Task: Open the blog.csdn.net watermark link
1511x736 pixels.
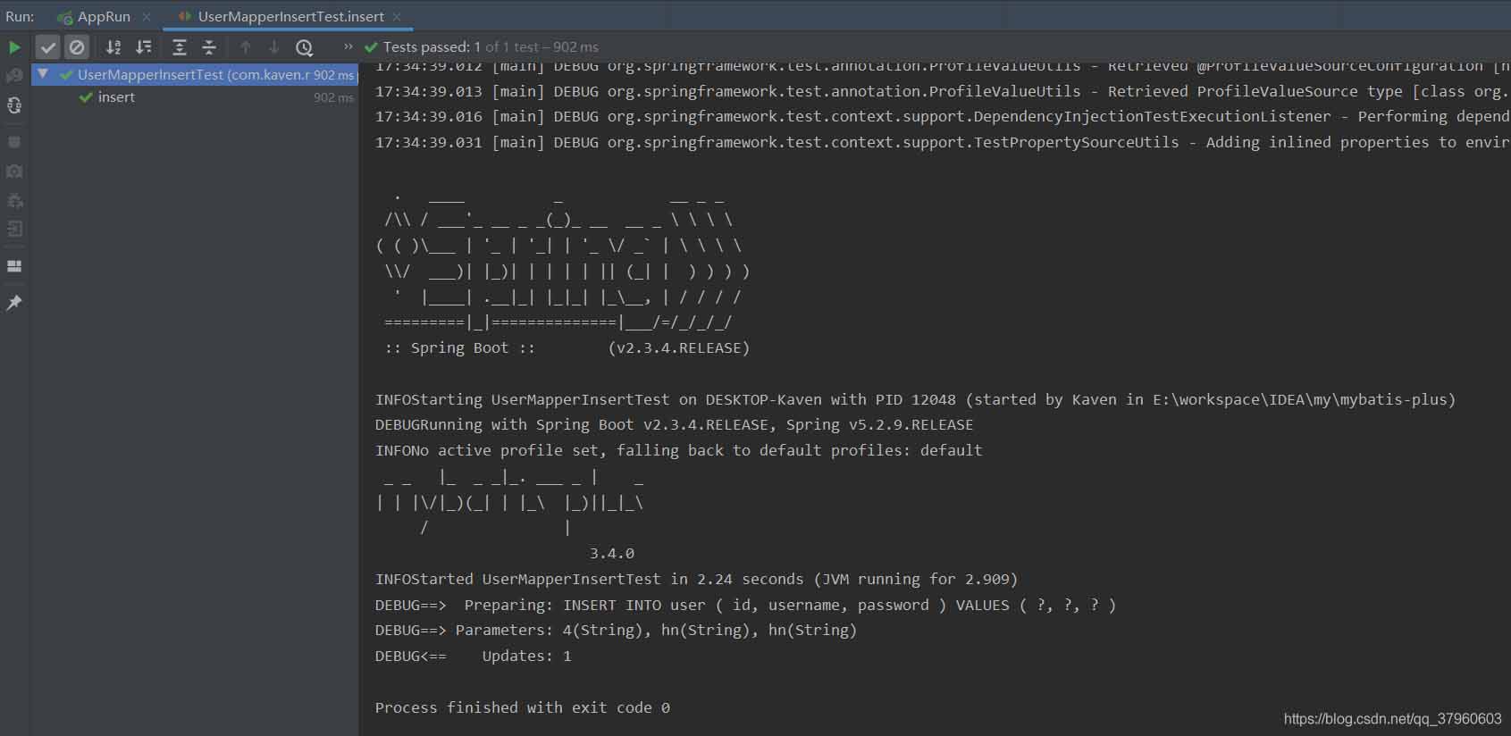Action: coord(1392,719)
